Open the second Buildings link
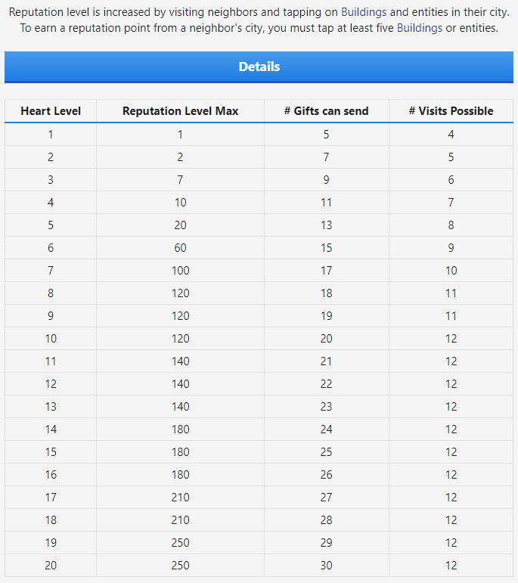The width and height of the screenshot is (518, 583). [420, 28]
